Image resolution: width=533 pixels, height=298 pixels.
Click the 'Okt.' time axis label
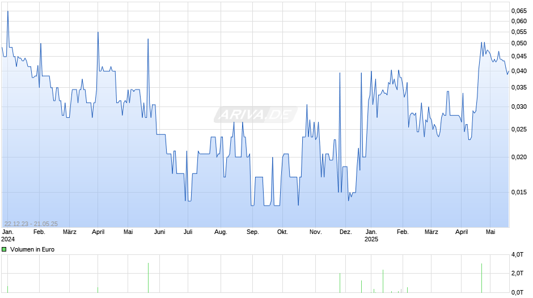[282, 232]
